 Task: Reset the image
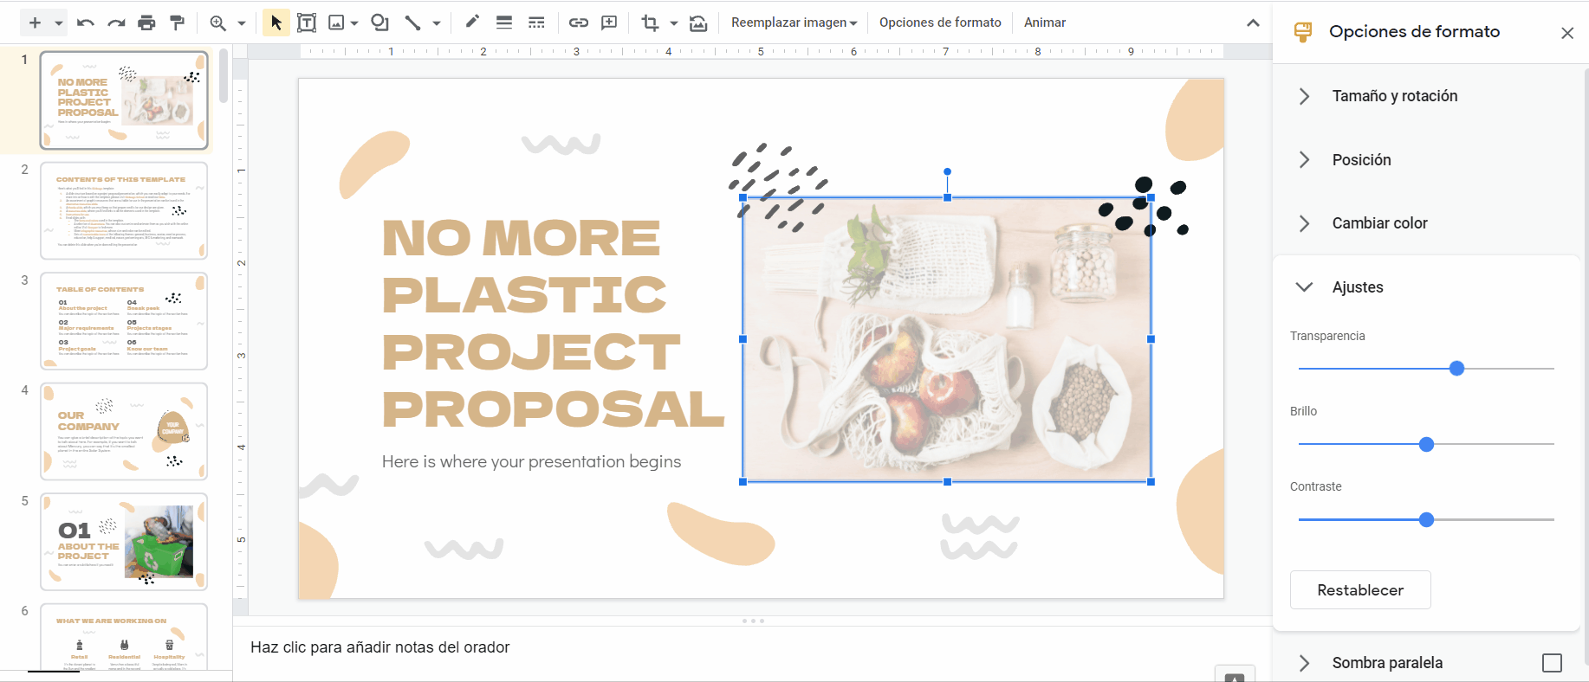(698, 23)
